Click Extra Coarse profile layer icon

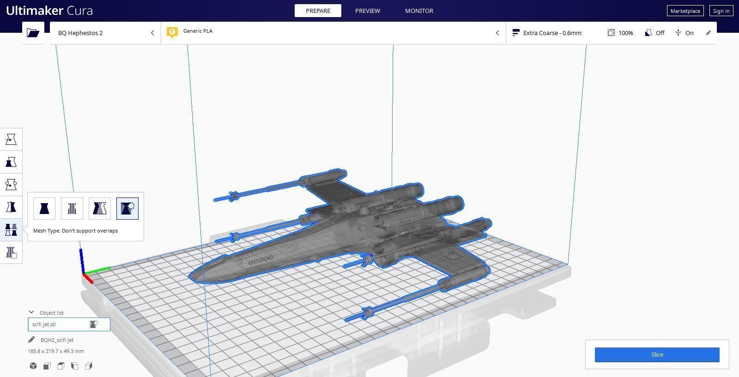click(x=516, y=33)
